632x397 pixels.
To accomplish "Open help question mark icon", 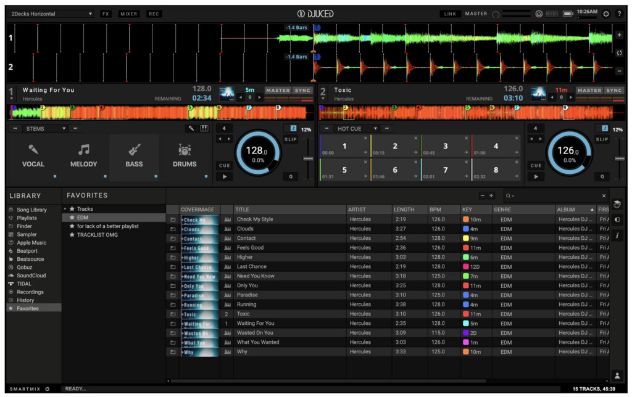I will click(620, 14).
